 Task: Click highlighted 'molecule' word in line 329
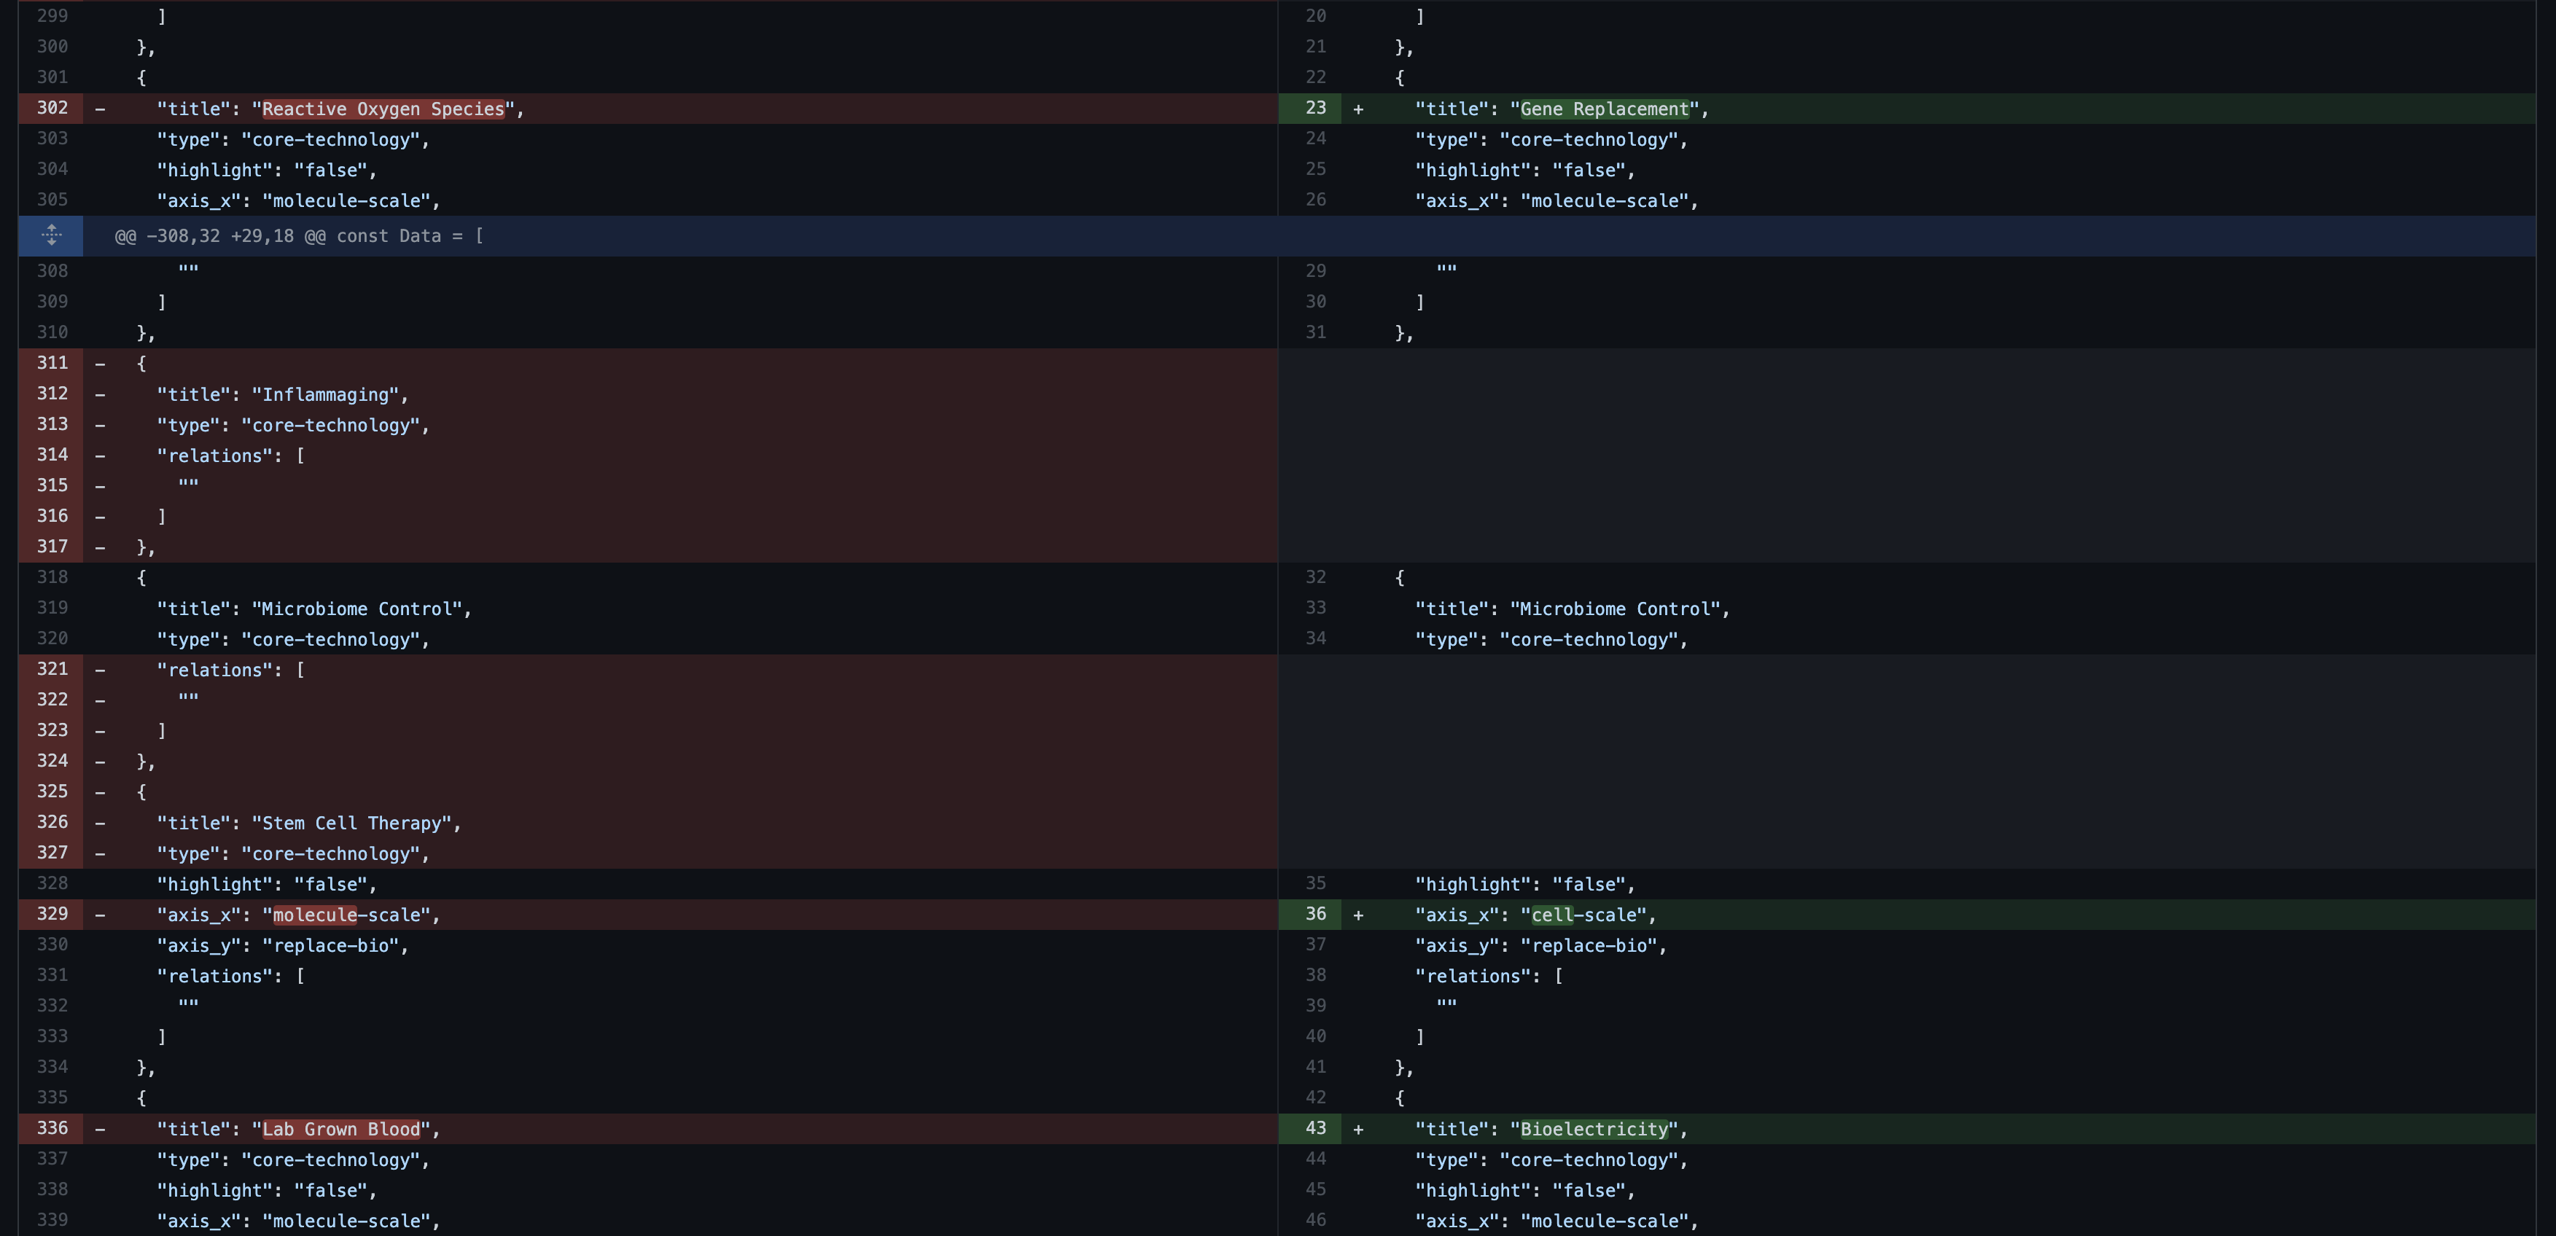314,915
